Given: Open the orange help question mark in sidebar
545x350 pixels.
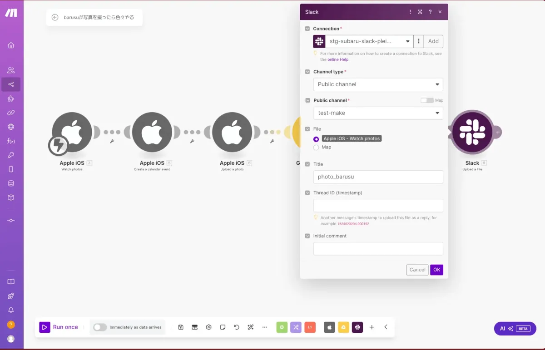Looking at the screenshot, I should 11,325.
